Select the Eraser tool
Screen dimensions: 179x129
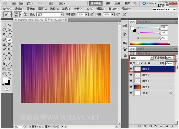(x=4, y=49)
